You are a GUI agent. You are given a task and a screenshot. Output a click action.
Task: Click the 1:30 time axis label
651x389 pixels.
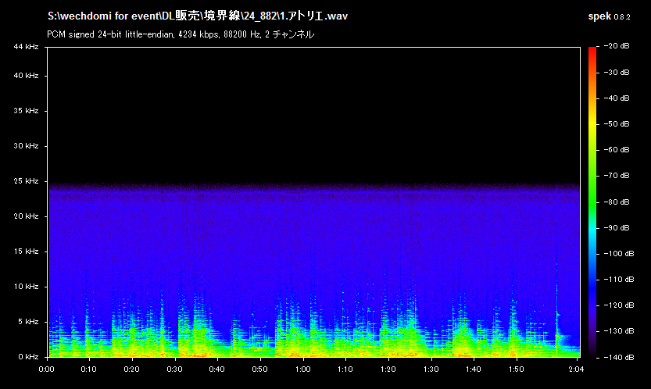point(431,369)
